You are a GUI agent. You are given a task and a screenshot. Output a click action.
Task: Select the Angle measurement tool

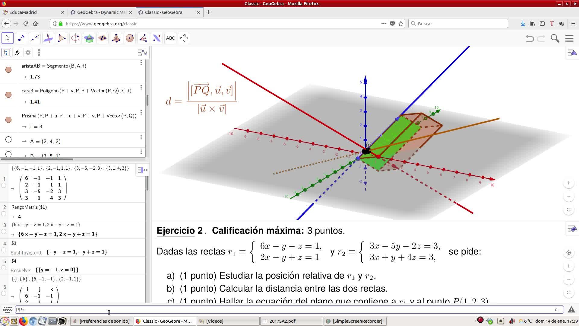pos(143,38)
